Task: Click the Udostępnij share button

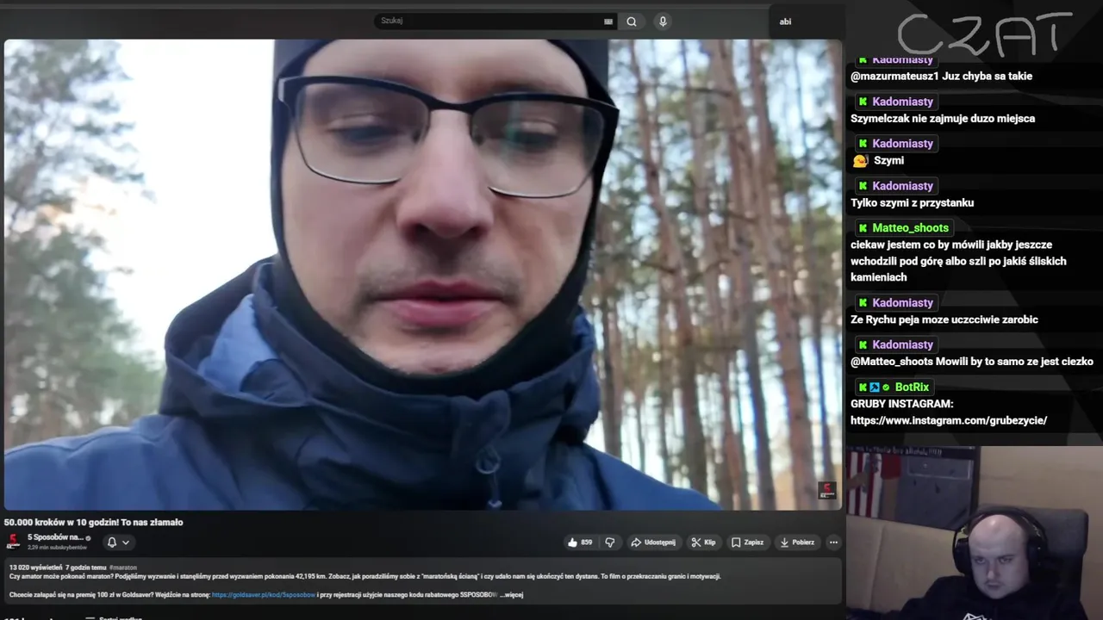Action: (x=653, y=542)
